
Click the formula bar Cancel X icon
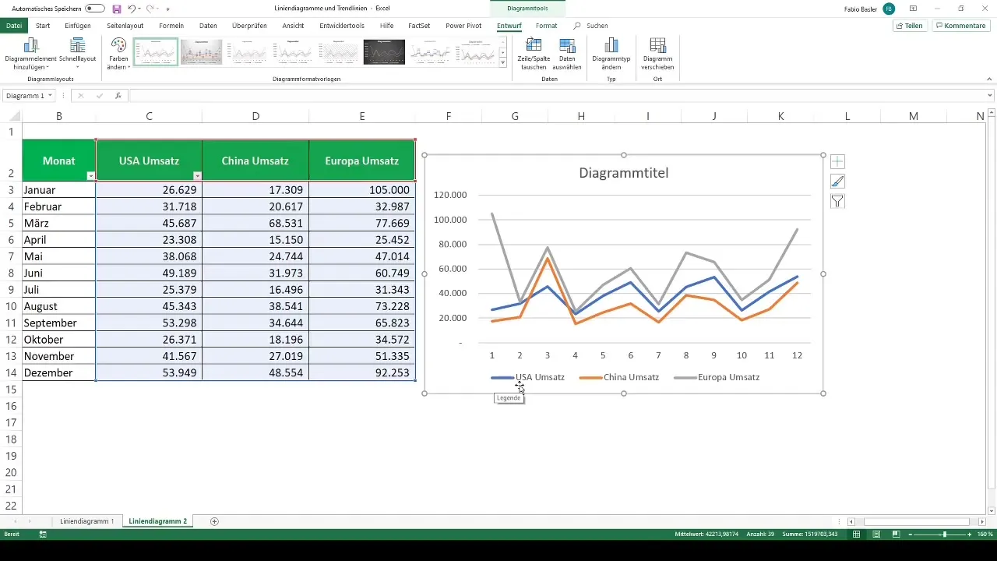coord(80,96)
